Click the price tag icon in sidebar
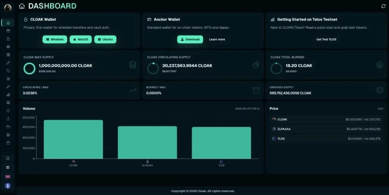 (8, 71)
